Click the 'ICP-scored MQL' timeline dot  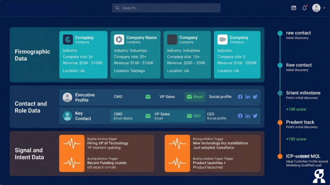(280, 156)
